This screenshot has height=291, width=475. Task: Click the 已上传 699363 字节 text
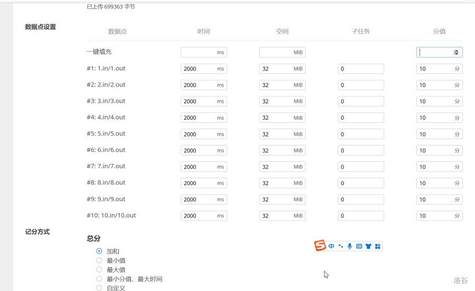[x=111, y=7]
